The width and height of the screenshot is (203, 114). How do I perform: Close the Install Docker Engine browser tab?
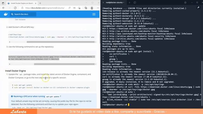click(36, 3)
